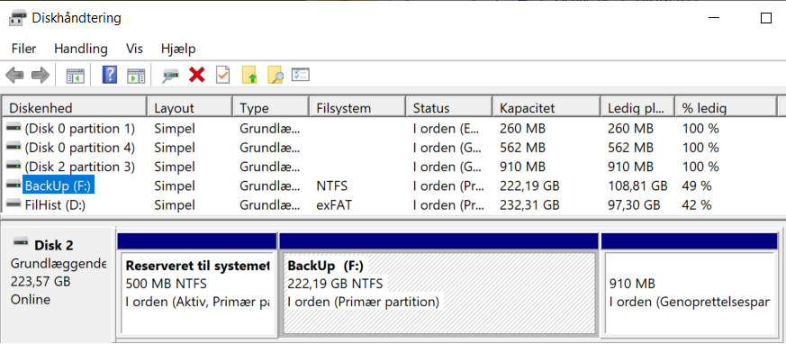This screenshot has height=344, width=786.
Task: Toggle the action pane toolbar icon
Action: tap(136, 76)
